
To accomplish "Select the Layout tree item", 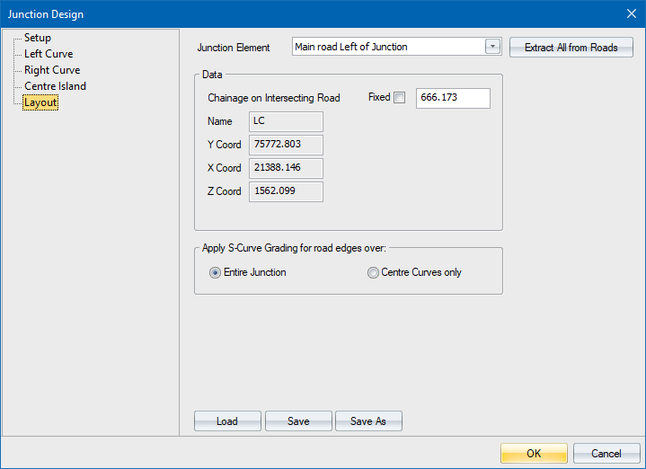I will click(x=40, y=102).
